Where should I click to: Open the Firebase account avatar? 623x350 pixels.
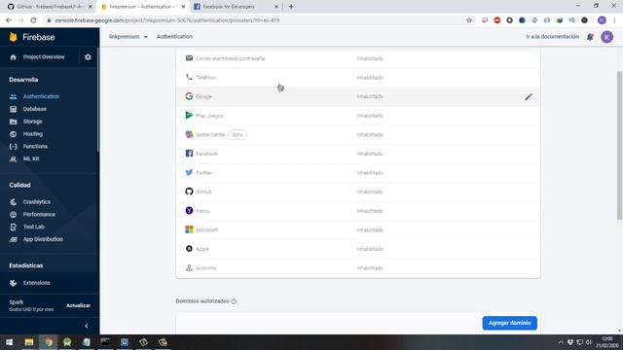click(x=606, y=37)
